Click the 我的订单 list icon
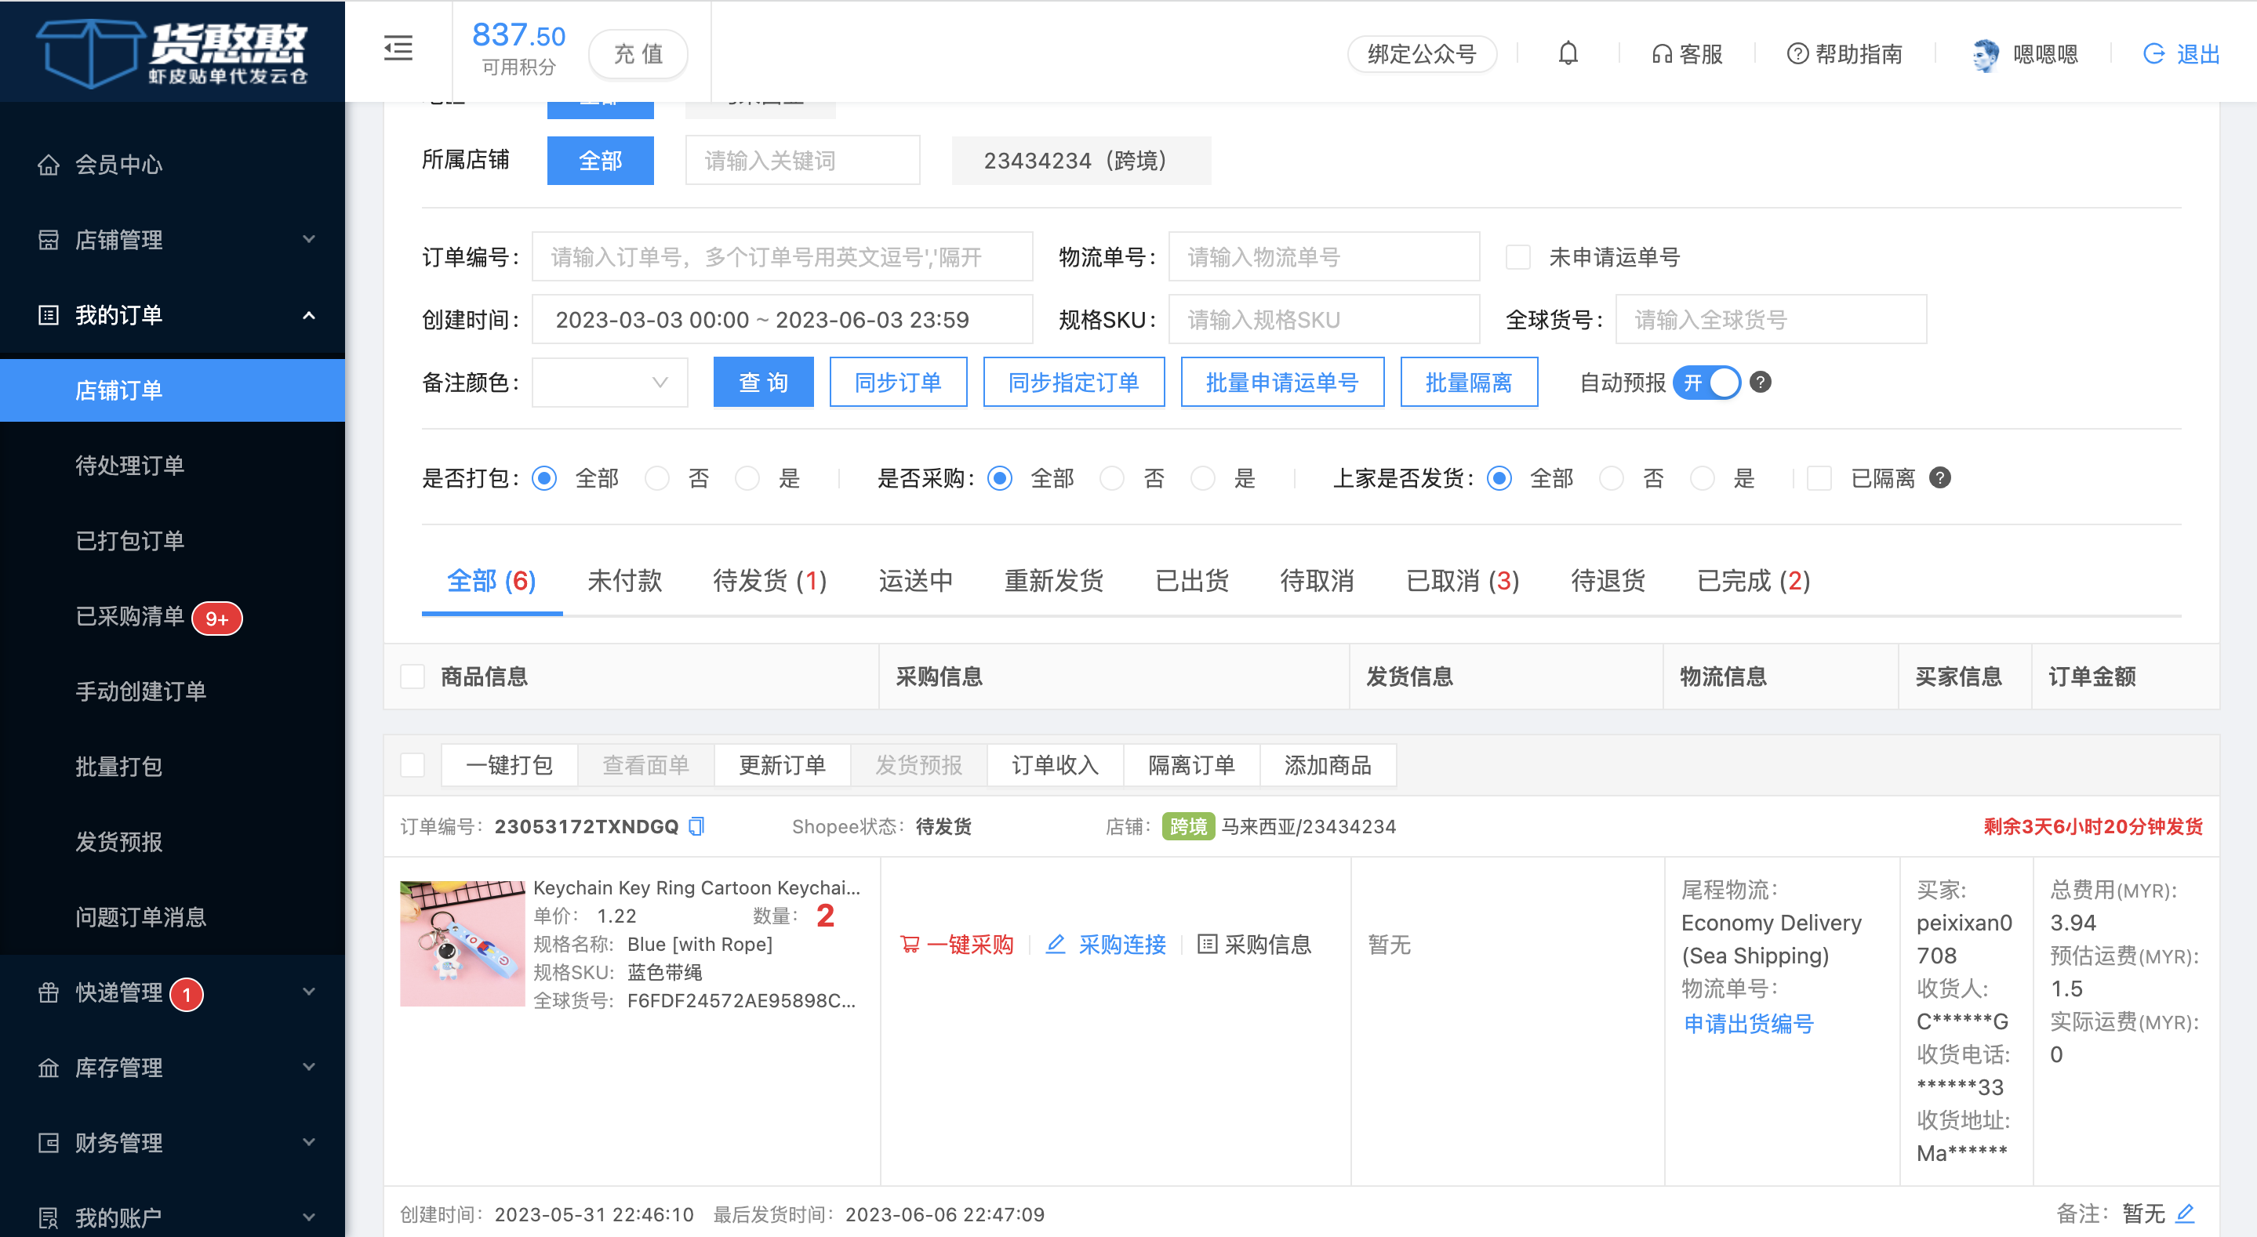Screen dimensions: 2257x1237 (x=49, y=315)
